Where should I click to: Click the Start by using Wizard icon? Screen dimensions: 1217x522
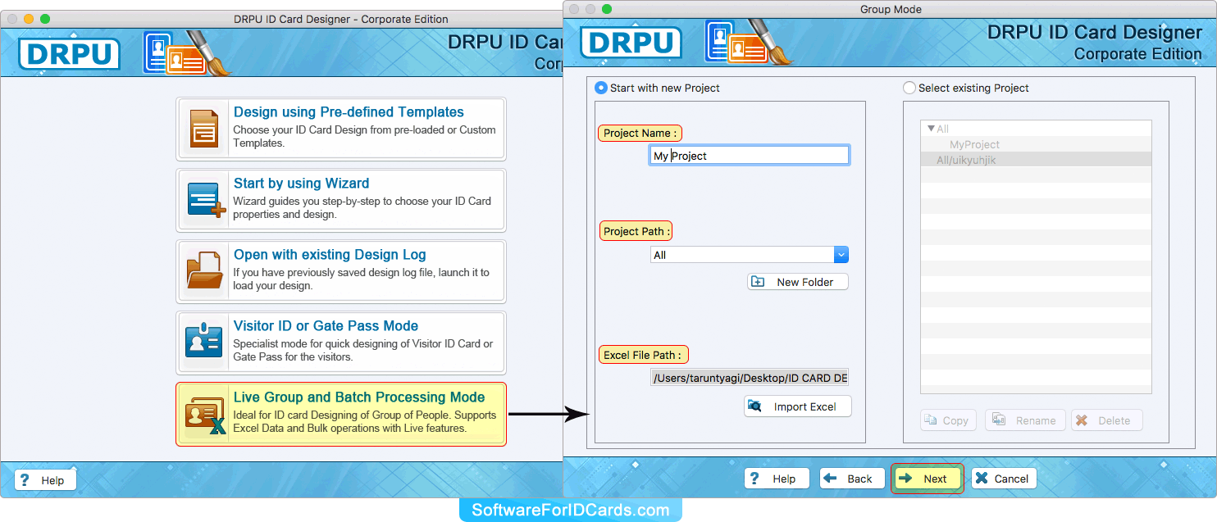click(x=205, y=200)
